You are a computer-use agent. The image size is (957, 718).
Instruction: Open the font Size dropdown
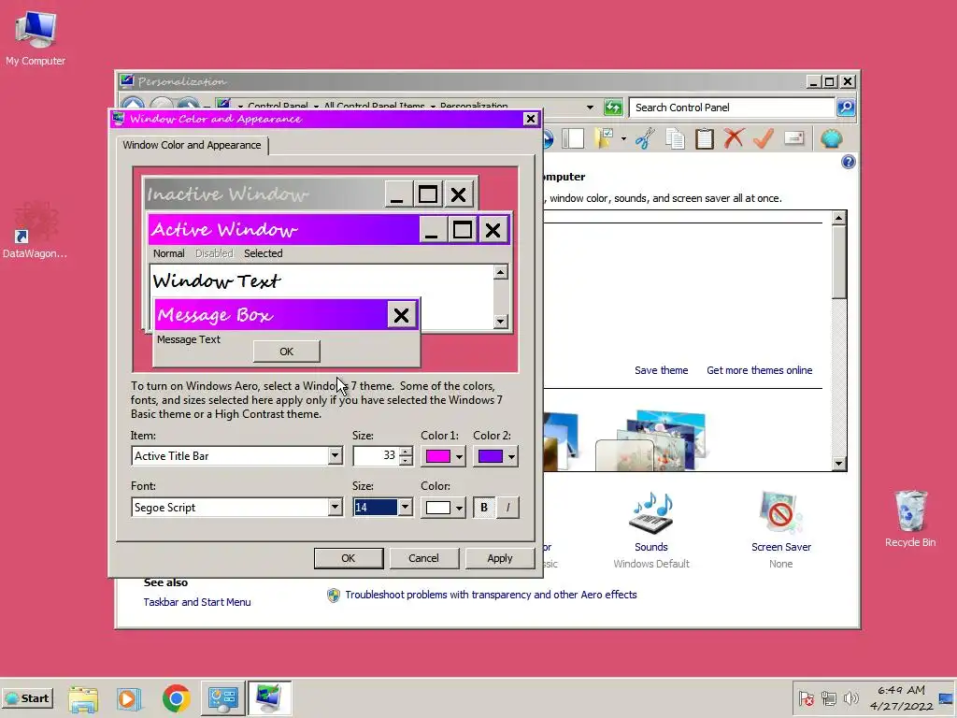[405, 508]
